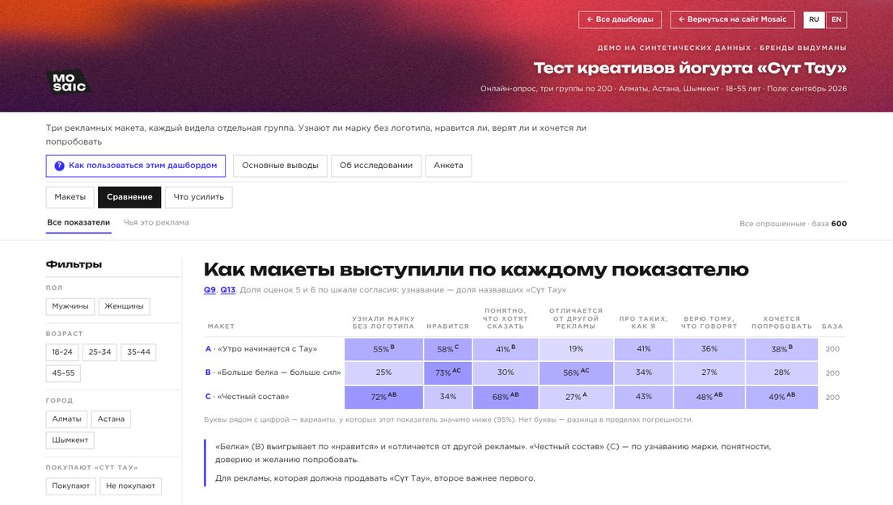Toggle «Мужчины» gender filter
Screen dimensions: 893x505
coord(70,306)
